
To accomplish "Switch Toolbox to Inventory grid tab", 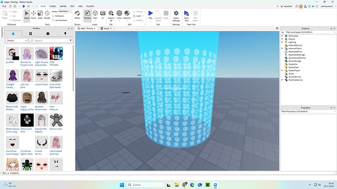I will tap(30, 34).
